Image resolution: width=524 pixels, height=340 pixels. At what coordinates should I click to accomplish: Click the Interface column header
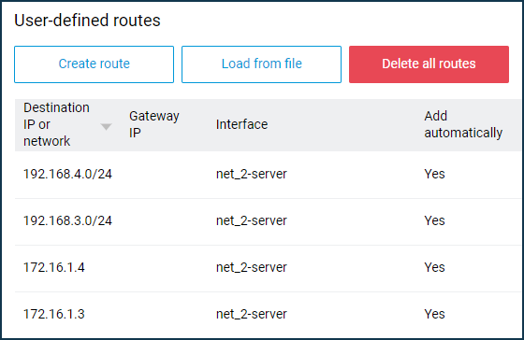pyautogui.click(x=241, y=124)
